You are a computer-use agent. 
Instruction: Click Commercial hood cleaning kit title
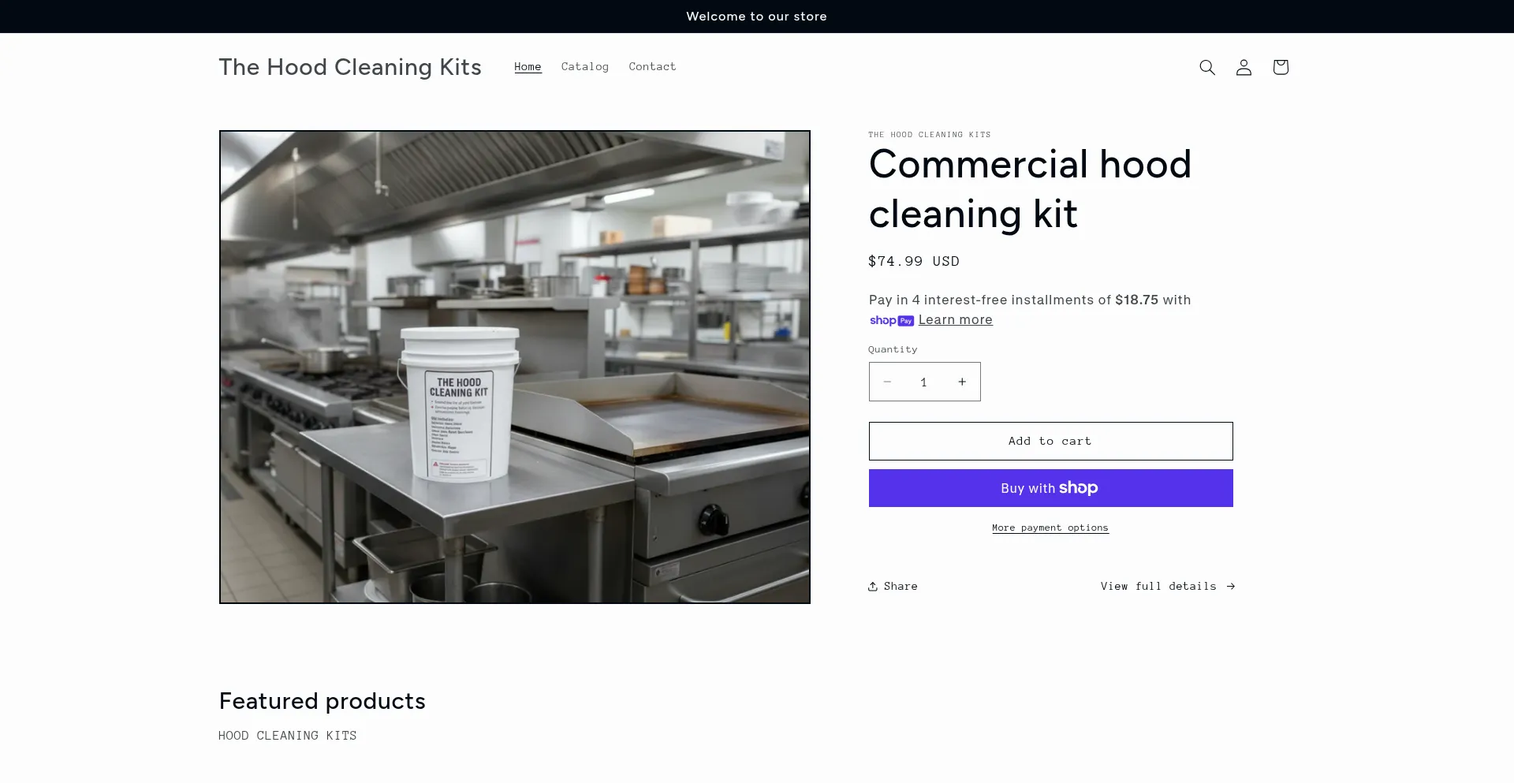1030,189
